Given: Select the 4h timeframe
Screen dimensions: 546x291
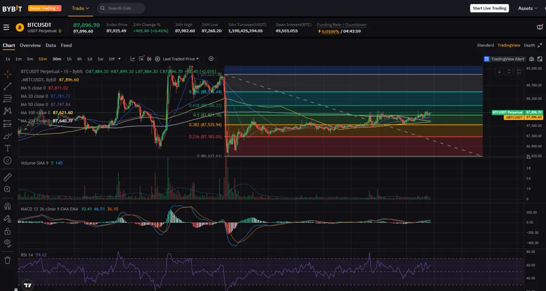Looking at the screenshot, I should (79, 59).
